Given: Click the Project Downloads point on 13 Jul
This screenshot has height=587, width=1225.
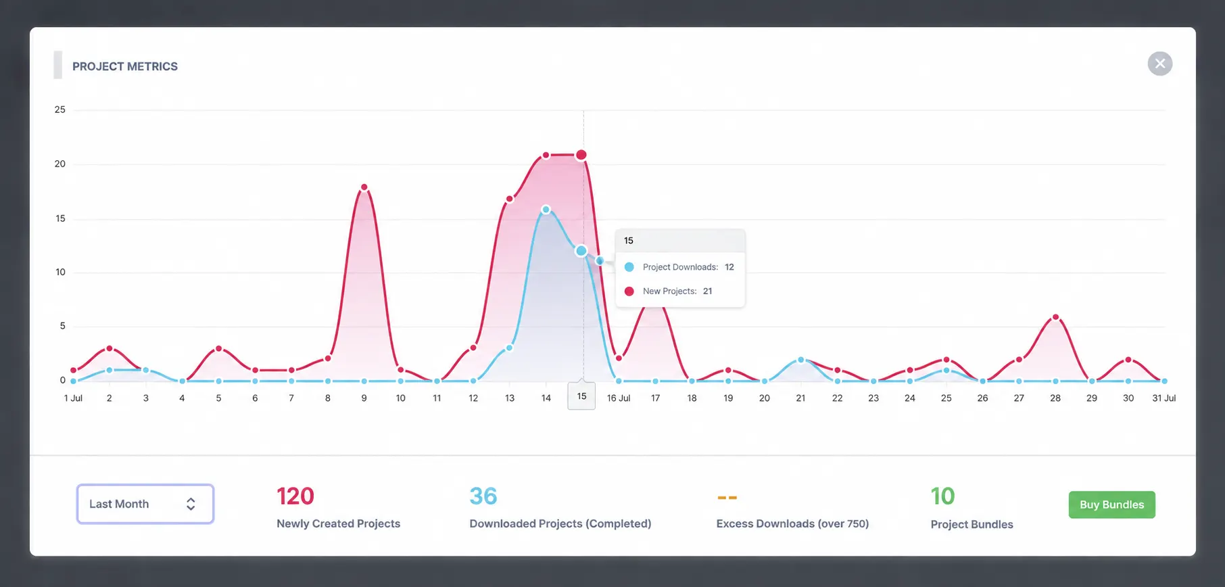Looking at the screenshot, I should 510,348.
